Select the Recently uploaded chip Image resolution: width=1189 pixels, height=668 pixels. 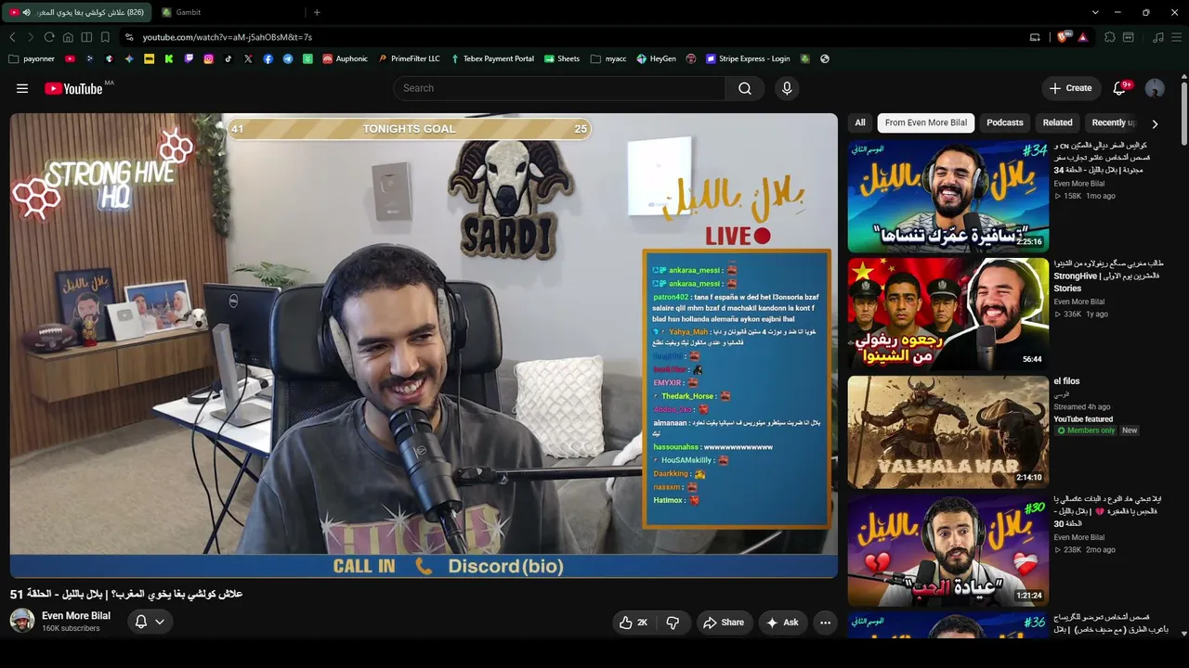(1113, 122)
